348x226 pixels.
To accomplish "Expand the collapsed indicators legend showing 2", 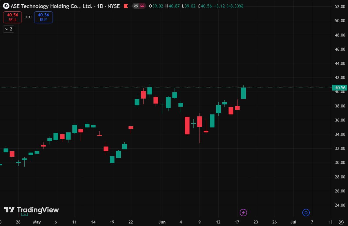I will [x=8, y=29].
